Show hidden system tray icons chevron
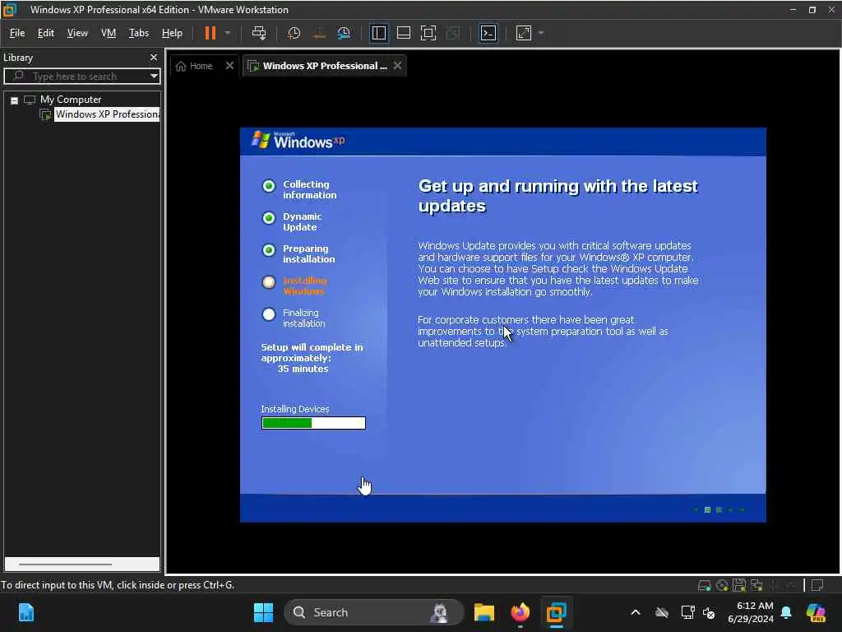This screenshot has height=632, width=842. (636, 612)
